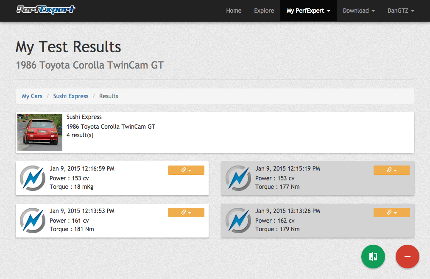Open the Home page

click(234, 11)
